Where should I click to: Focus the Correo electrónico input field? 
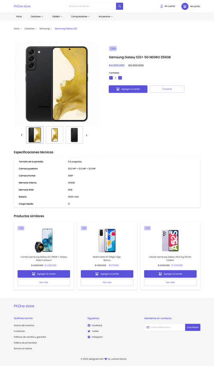click(x=165, y=327)
